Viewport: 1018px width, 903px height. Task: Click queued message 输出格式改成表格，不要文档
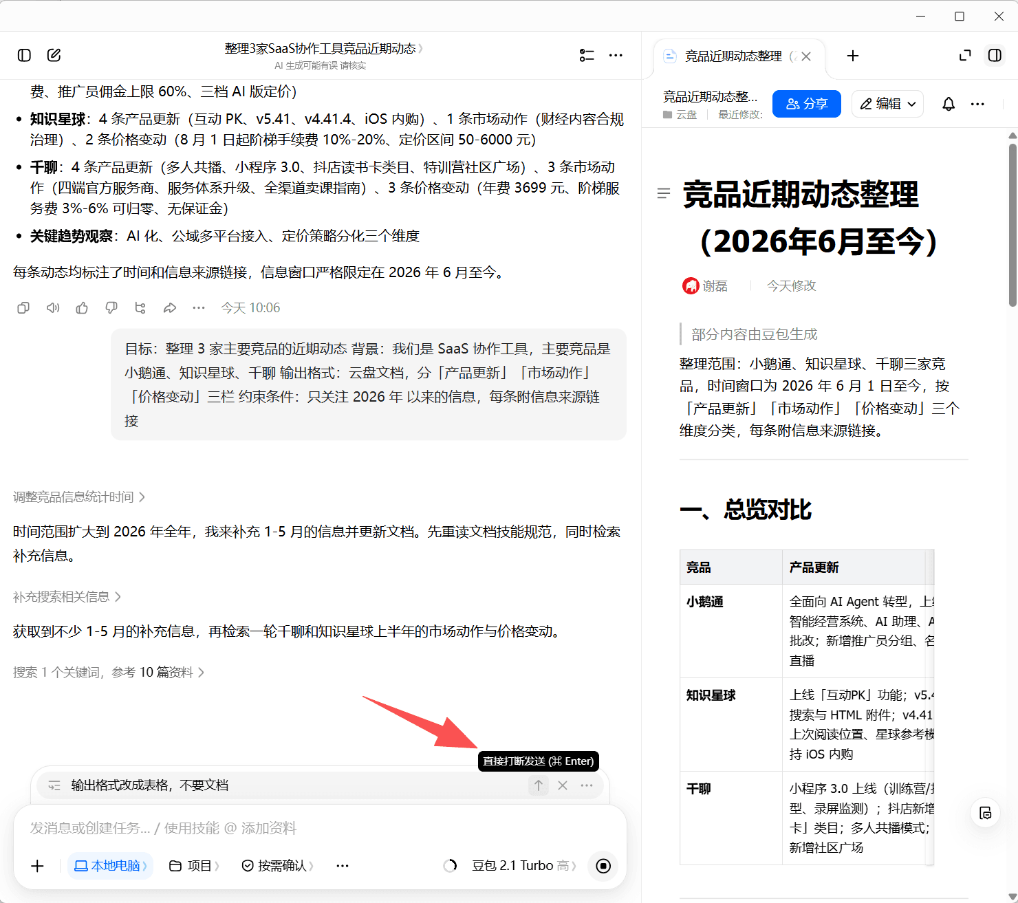click(150, 785)
